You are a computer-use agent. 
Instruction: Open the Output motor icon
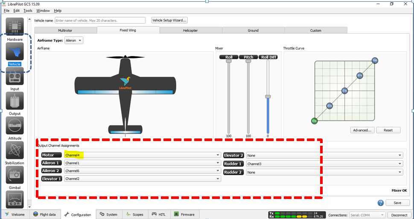15,101
